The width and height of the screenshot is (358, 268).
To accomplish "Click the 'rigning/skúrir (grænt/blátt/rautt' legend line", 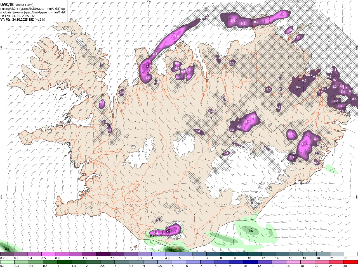I will point(32,8).
